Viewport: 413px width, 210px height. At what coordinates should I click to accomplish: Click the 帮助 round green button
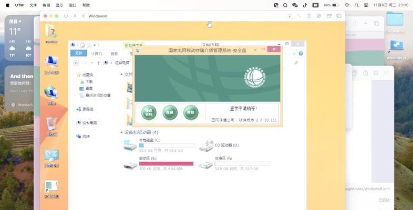[x=191, y=113]
